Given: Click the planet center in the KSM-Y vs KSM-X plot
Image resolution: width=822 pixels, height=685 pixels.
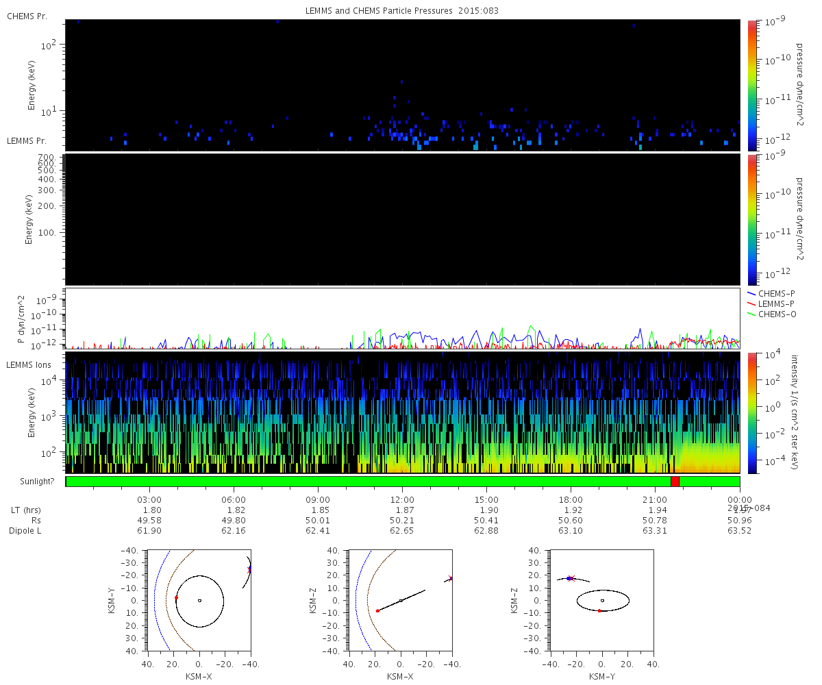Looking at the screenshot, I should (199, 601).
